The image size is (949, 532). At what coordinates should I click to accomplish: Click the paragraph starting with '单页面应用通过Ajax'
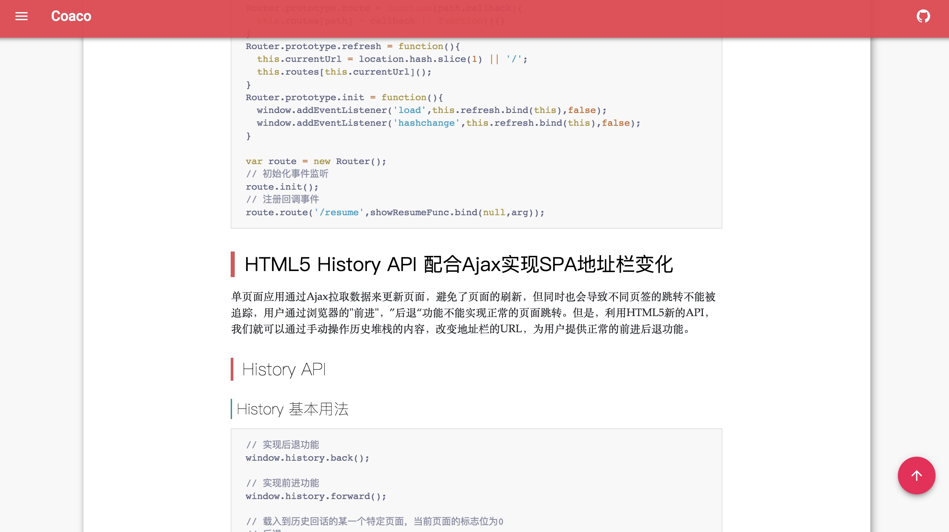473,312
